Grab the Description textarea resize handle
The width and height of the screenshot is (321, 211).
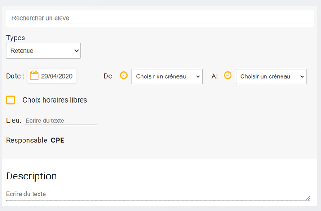click(x=308, y=198)
